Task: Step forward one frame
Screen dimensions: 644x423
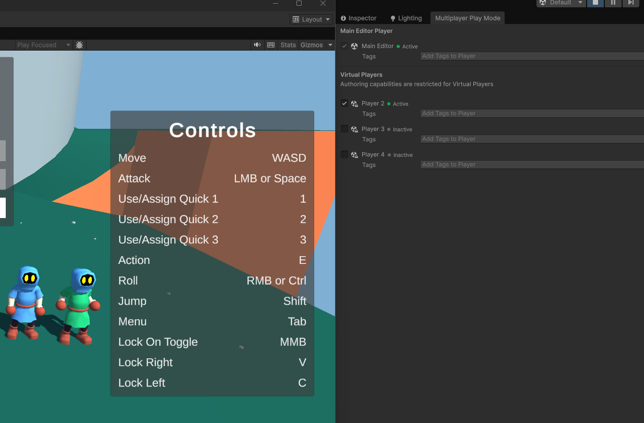Action: pos(631,3)
